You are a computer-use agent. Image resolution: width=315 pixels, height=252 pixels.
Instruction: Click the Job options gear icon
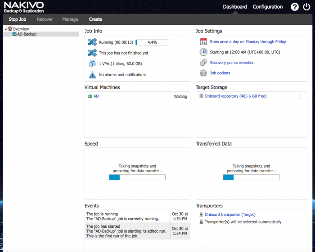click(x=203, y=73)
